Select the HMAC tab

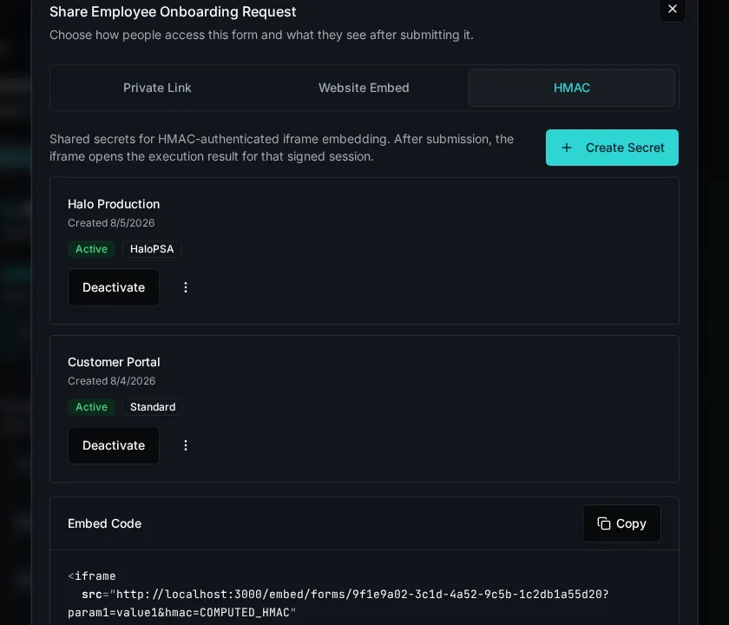pyautogui.click(x=571, y=88)
